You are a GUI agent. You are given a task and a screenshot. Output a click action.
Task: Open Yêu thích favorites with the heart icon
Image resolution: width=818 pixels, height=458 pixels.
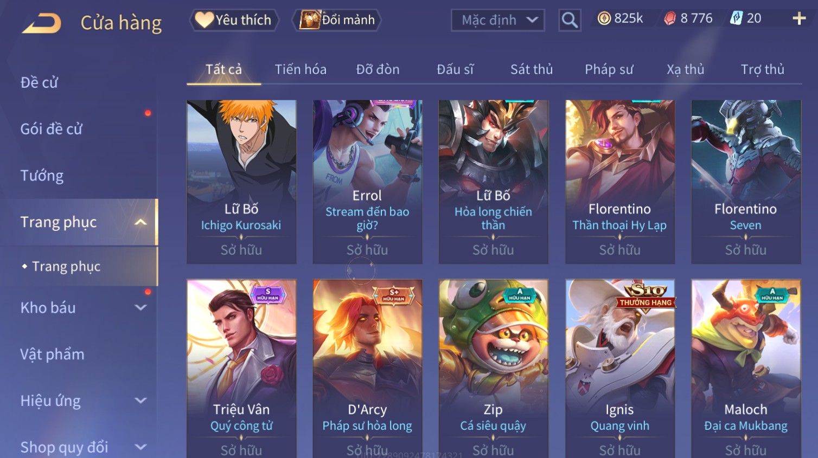[234, 20]
